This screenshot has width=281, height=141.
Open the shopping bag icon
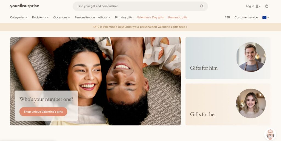point(267,6)
